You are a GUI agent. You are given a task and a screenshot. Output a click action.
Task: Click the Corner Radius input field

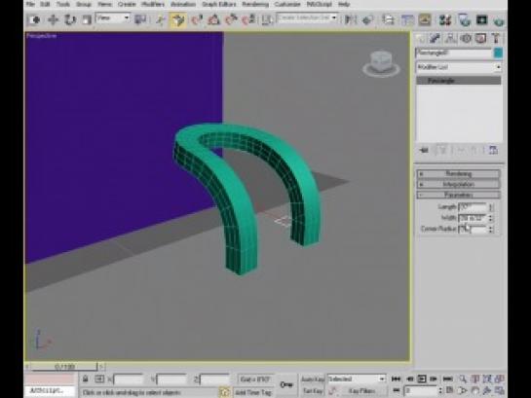tap(473, 230)
